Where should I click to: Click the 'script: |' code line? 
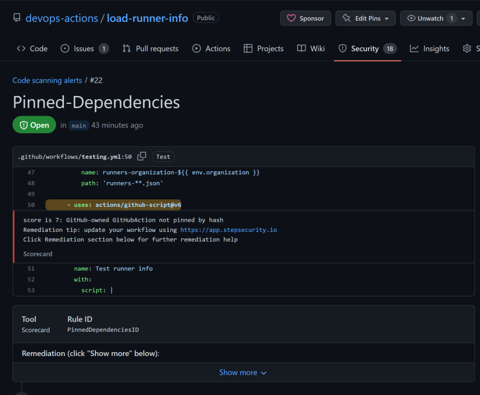pyautogui.click(x=97, y=290)
